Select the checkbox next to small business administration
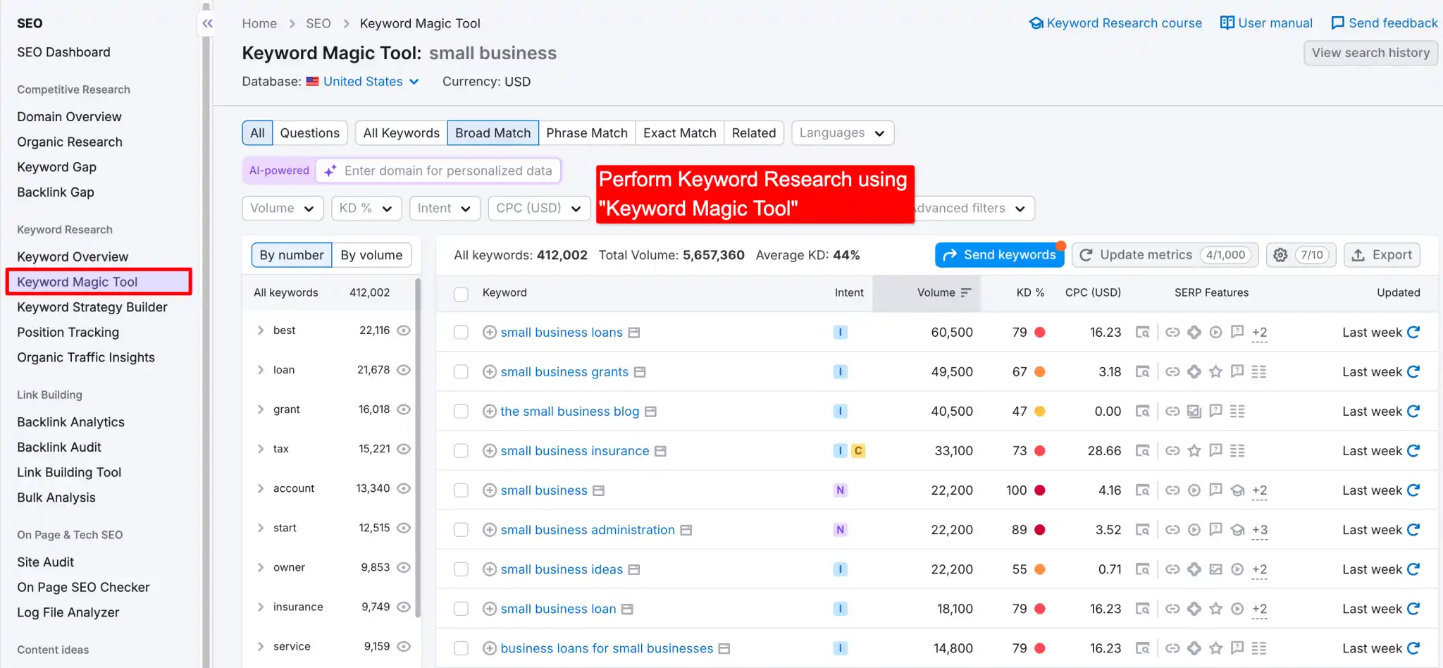Viewport: 1443px width, 668px height. pyautogui.click(x=461, y=529)
